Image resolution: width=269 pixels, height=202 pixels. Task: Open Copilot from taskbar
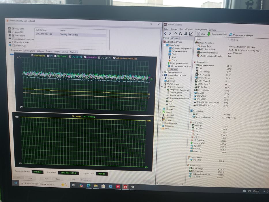[81, 186]
